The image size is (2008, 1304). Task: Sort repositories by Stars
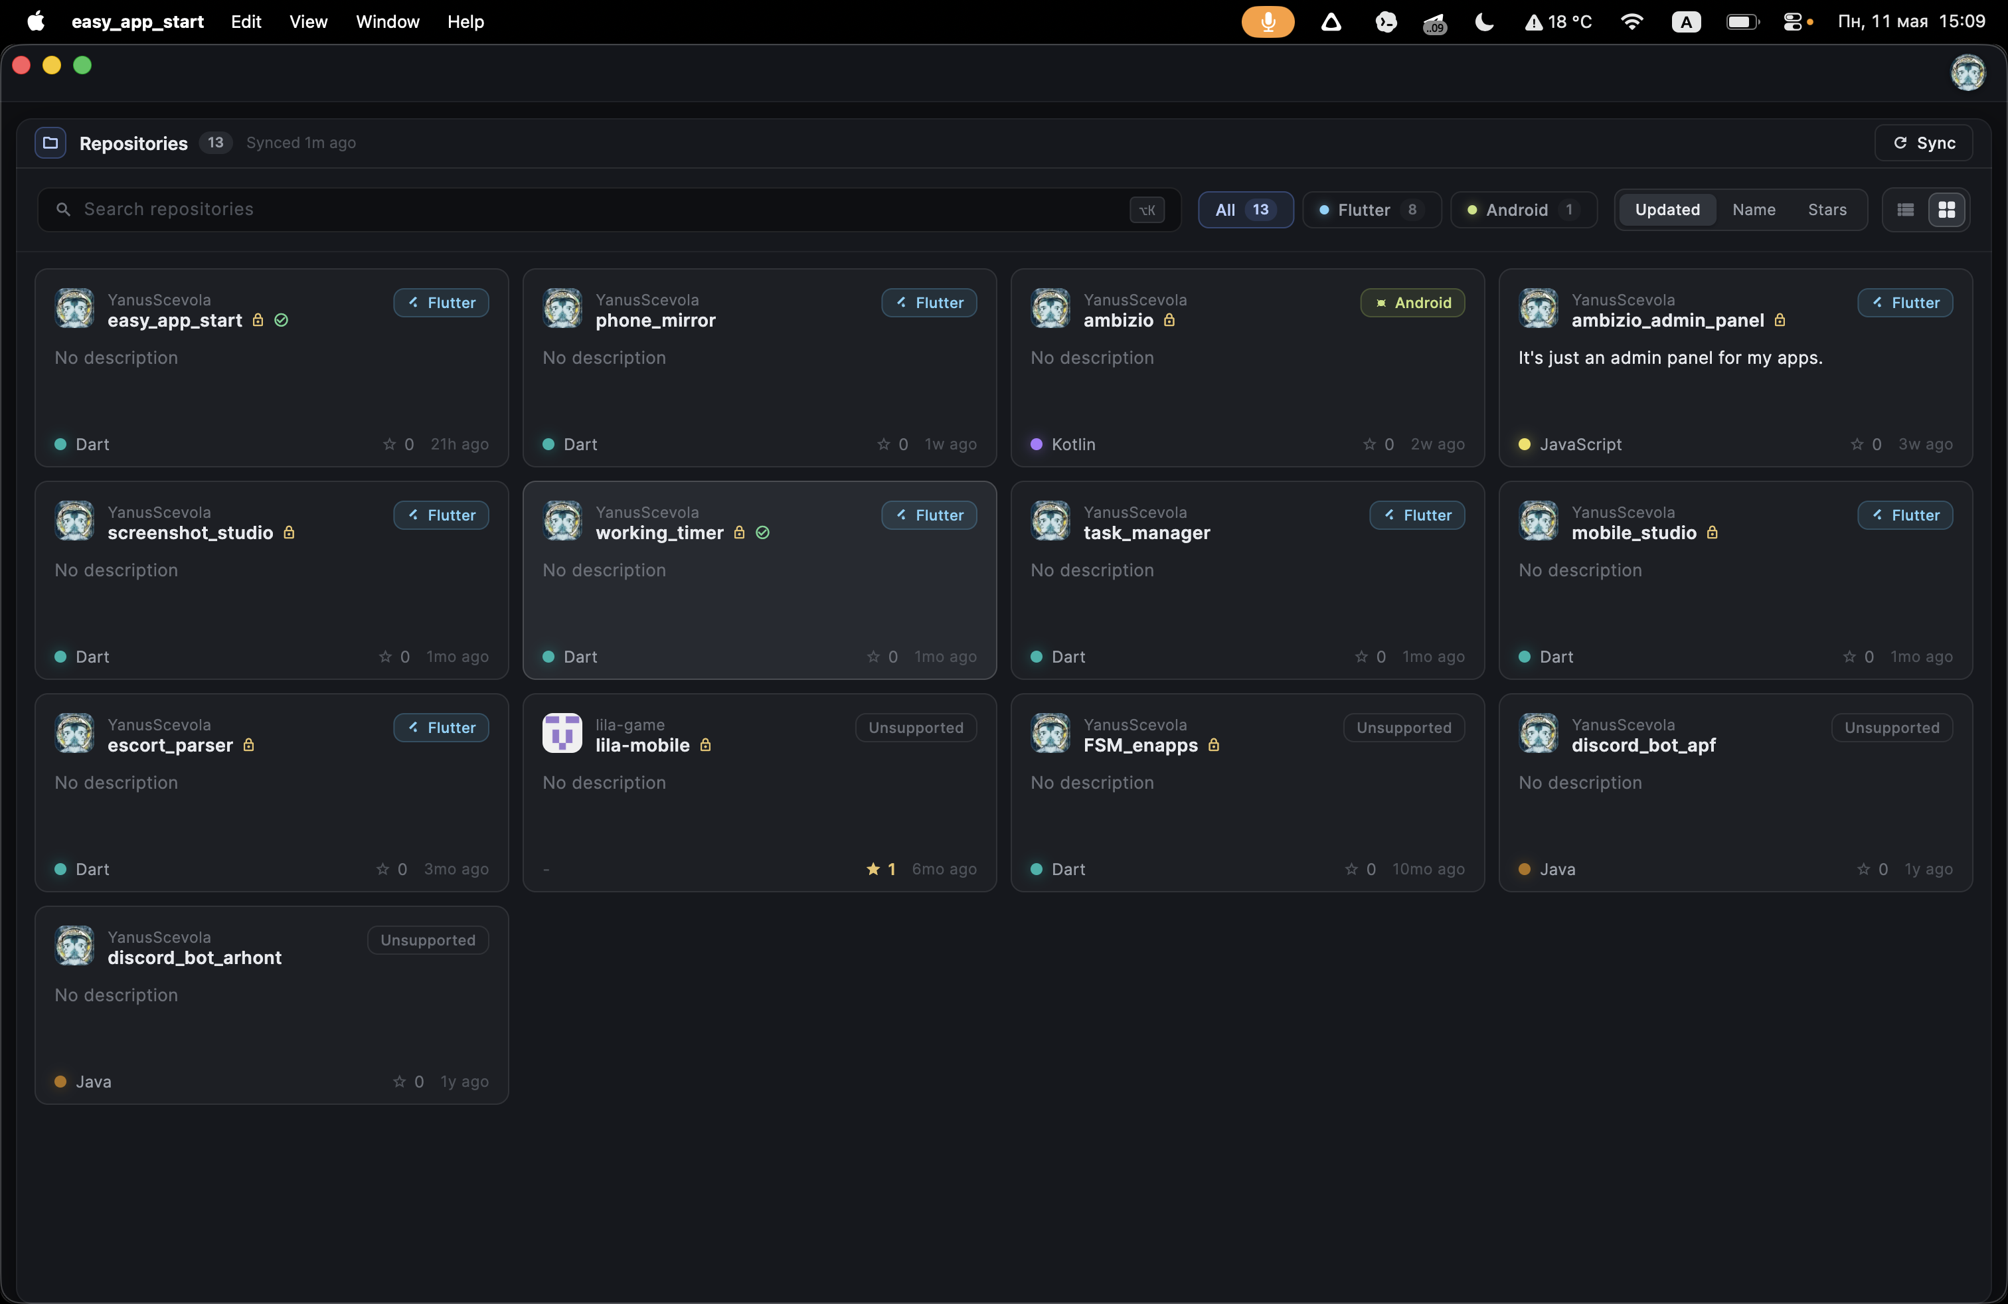pos(1827,210)
